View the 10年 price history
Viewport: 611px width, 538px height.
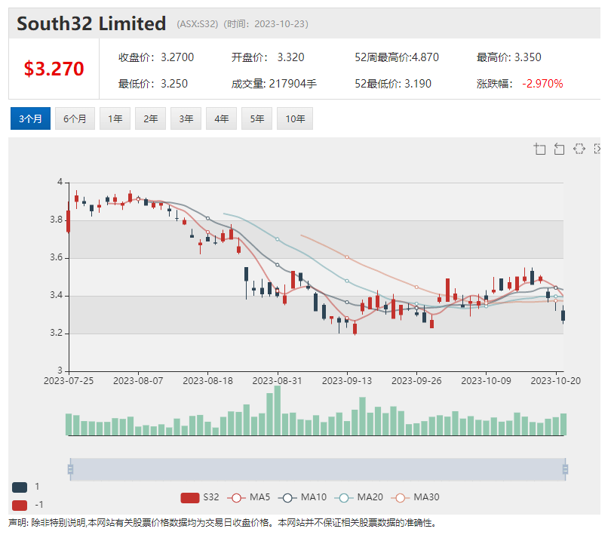295,118
